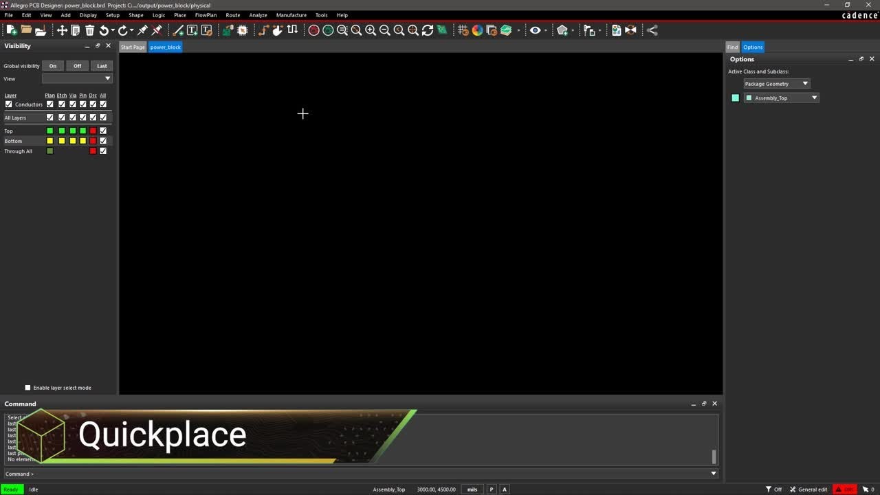The height and width of the screenshot is (495, 880).
Task: Select the Move tool icon
Action: point(62,30)
